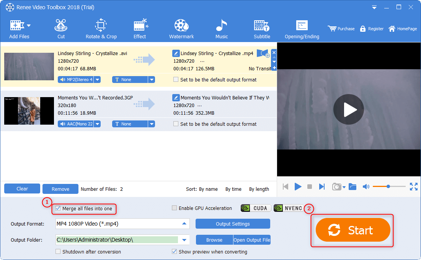Expand the Output Format dropdown
421x260 pixels.
[x=184, y=224]
